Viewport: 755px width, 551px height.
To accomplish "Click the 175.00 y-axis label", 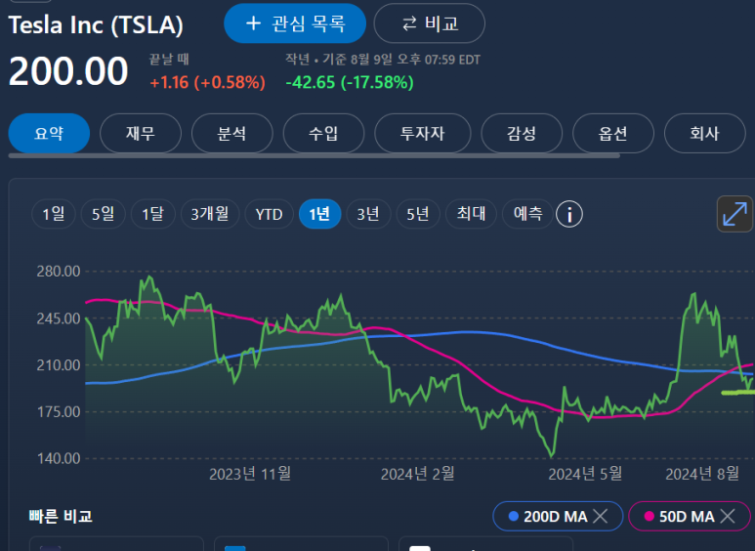I will tap(59, 412).
